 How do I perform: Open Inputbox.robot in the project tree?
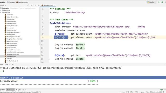(x=11, y=35)
